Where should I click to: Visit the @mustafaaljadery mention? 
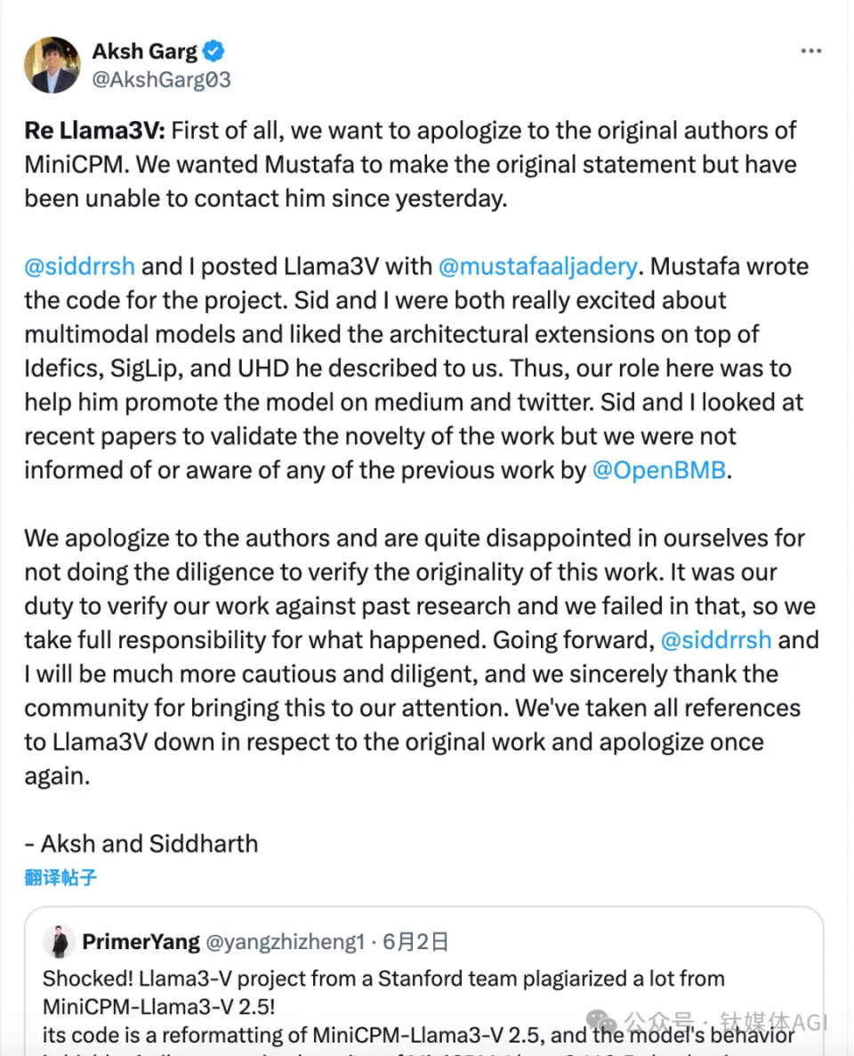click(x=537, y=266)
